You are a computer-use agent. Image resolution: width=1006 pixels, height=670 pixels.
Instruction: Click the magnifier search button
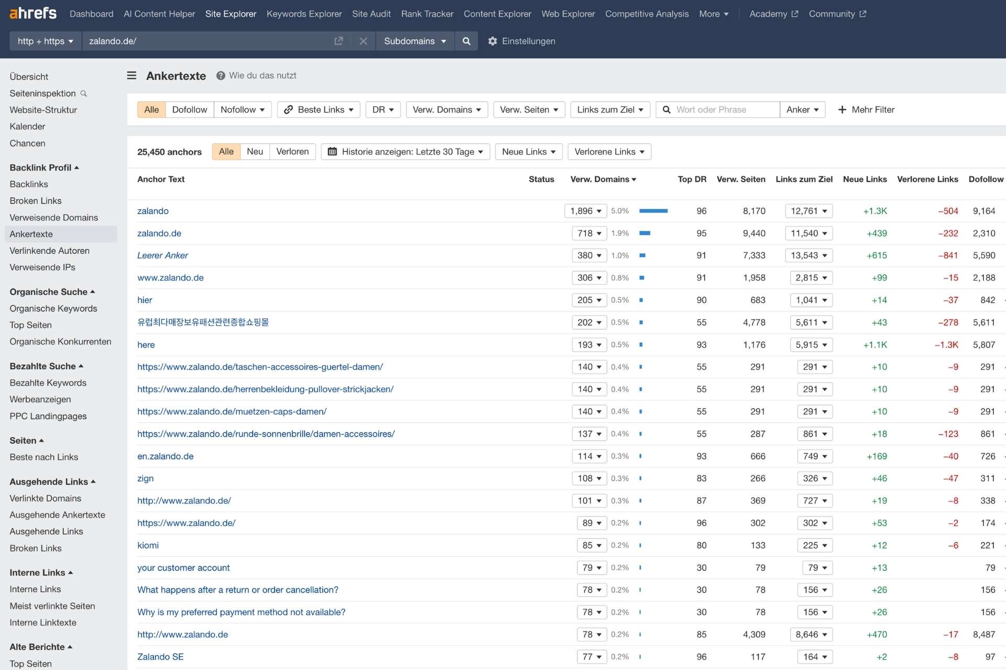click(466, 41)
